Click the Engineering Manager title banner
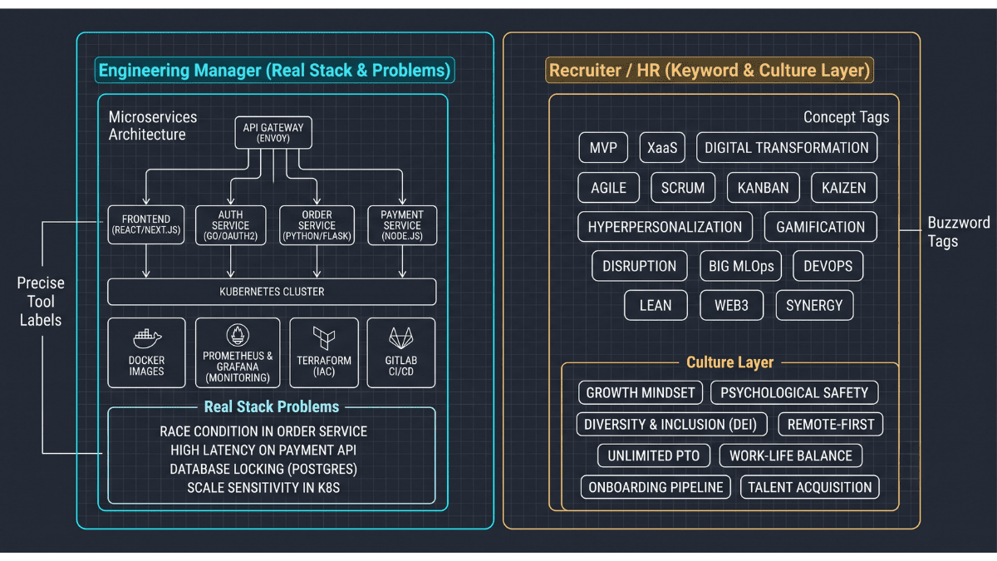The width and height of the screenshot is (997, 561). pos(274,71)
